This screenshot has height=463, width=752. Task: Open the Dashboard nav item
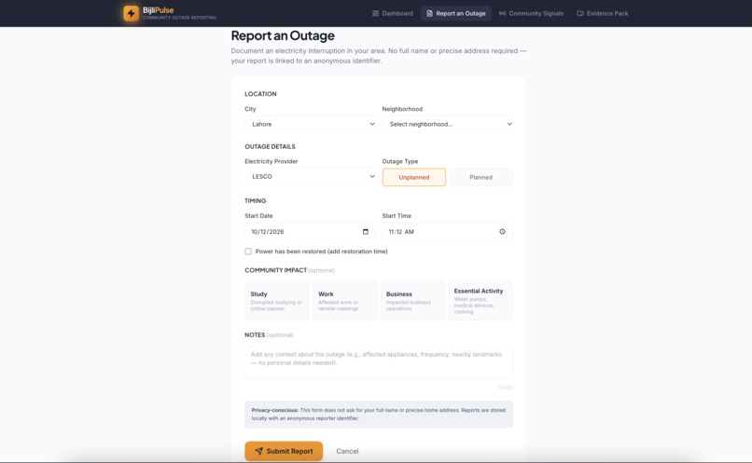(393, 13)
